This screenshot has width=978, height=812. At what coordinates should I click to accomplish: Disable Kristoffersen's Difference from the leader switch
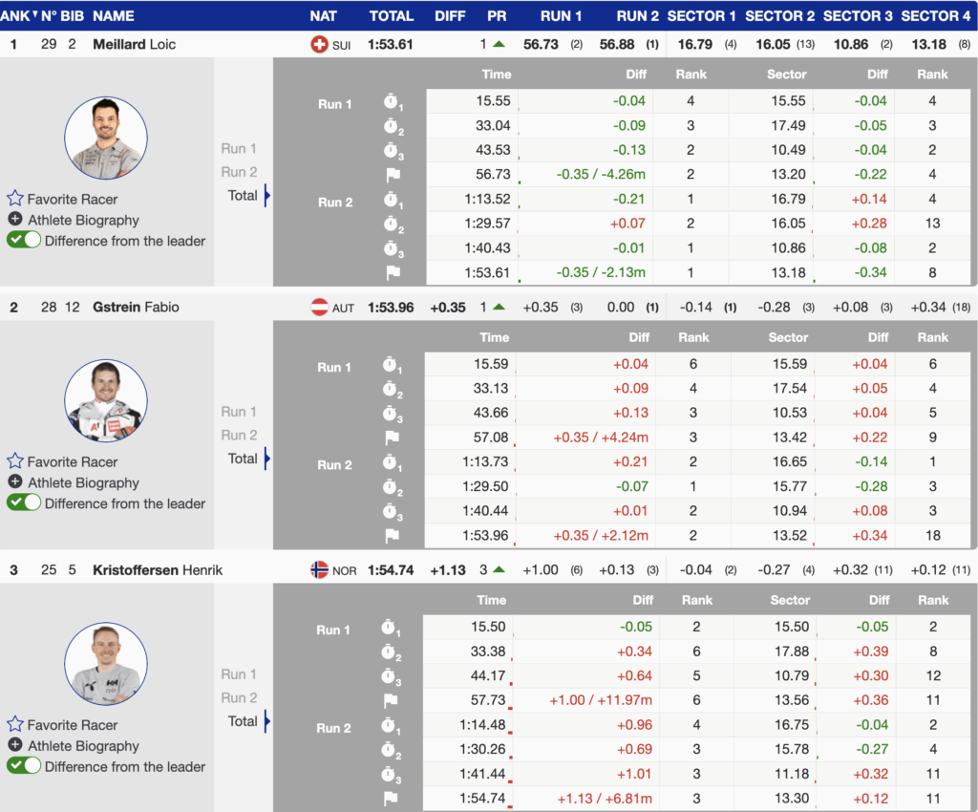click(24, 766)
